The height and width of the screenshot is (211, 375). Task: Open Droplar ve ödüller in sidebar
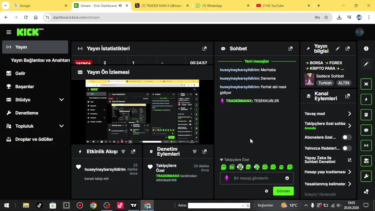pos(35,139)
